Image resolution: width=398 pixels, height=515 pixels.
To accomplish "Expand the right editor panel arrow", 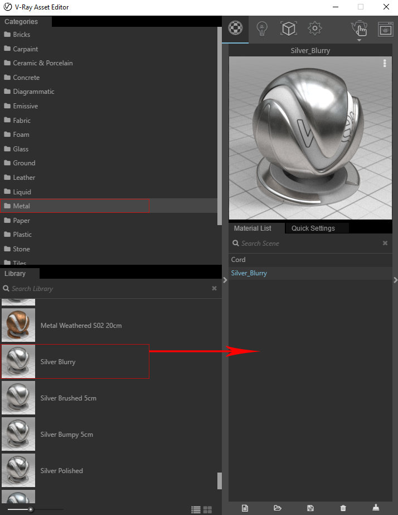I will 395,280.
